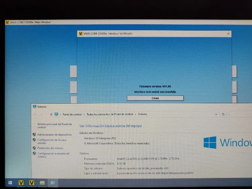Open Windows Start menu

[10, 183]
